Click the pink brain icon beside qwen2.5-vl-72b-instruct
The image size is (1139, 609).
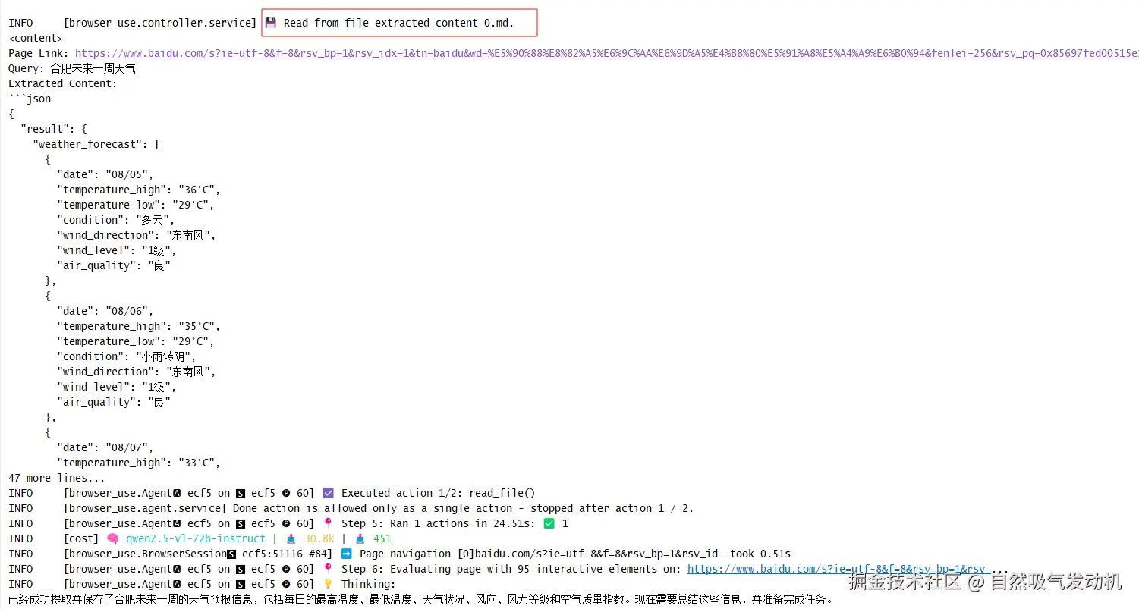click(112, 538)
